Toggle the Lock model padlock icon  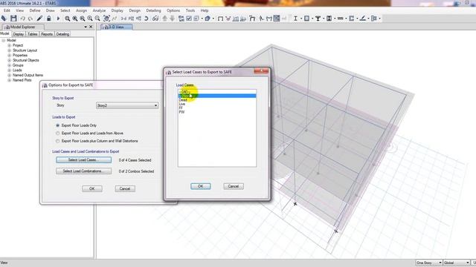(x=48, y=19)
